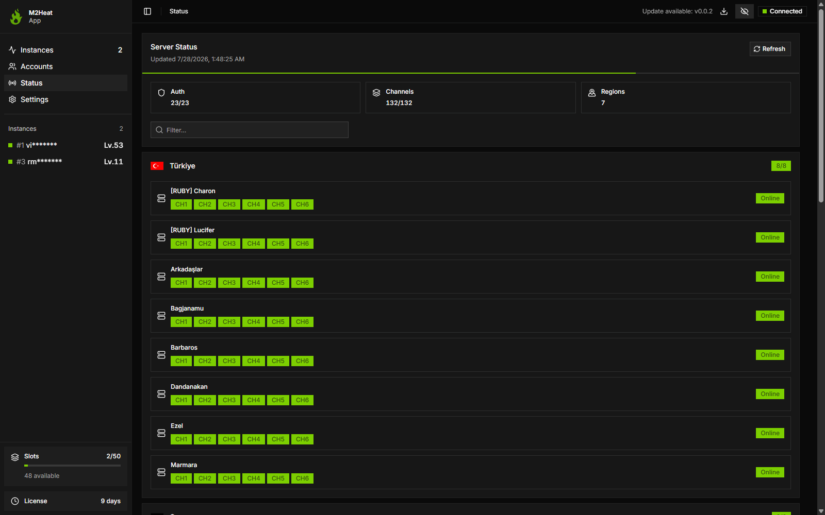Click the Settings gear icon

(12, 99)
